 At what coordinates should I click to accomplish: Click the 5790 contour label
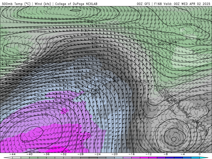click(45, 115)
